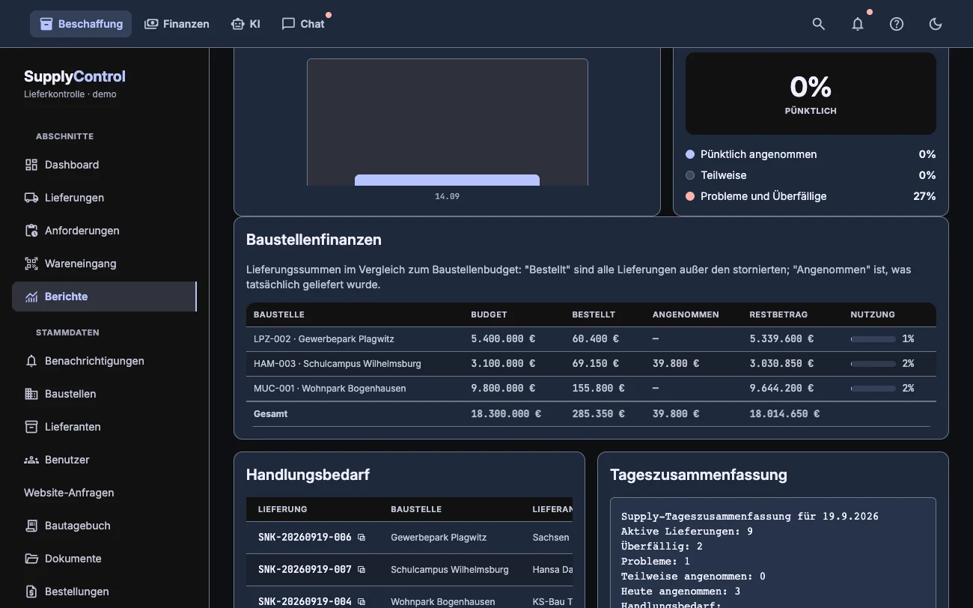
Task: Click the Angenommen value 39.800 € for HAM-003
Action: click(x=676, y=364)
